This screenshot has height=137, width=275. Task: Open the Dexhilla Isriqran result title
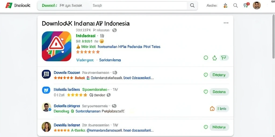coord(67,125)
